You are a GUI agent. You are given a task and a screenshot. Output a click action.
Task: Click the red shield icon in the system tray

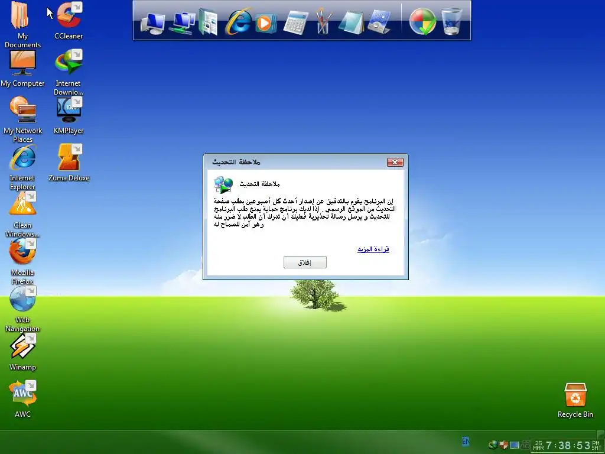pos(503,445)
